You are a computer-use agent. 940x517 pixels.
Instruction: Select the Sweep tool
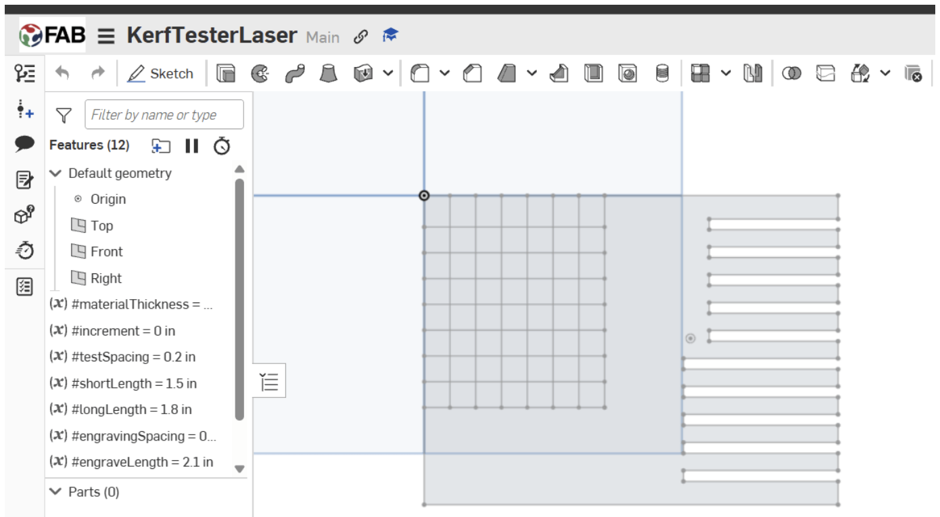coord(294,73)
